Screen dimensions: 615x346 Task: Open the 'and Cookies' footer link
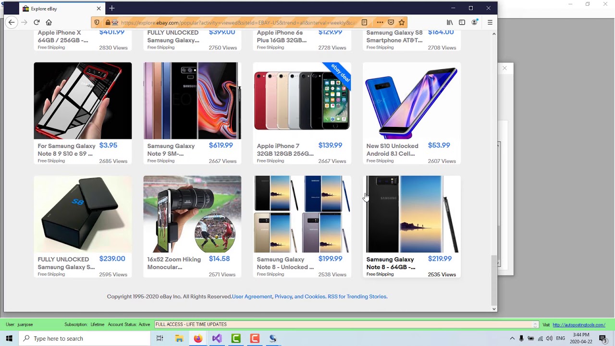point(310,297)
